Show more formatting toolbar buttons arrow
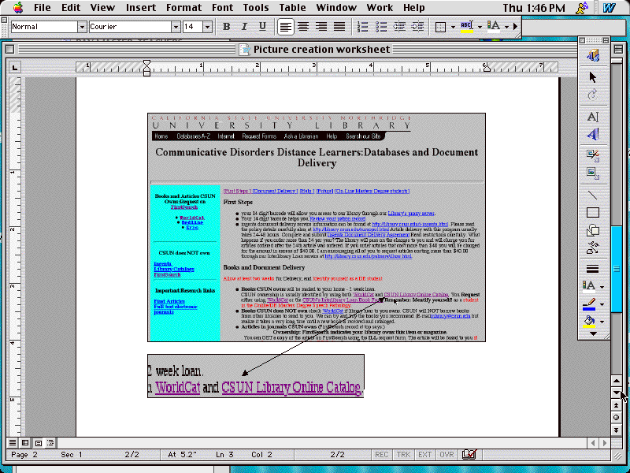This screenshot has width=630, height=473. pos(516,27)
